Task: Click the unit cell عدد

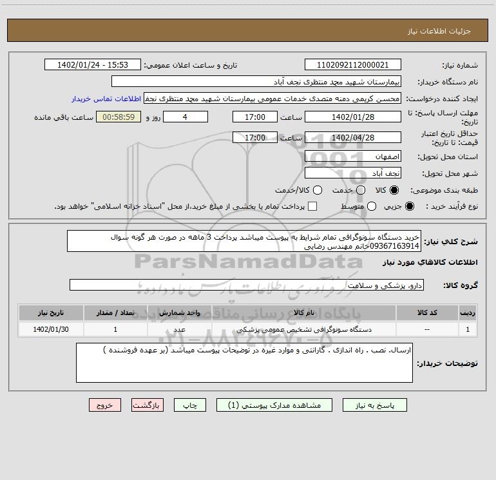Action: click(x=179, y=330)
